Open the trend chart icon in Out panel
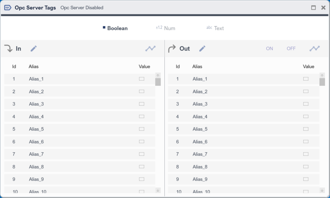 [314, 49]
